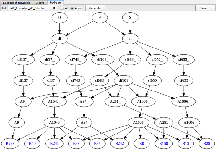This screenshot has height=150, width=216.
Task: Click the blue B242 node
Action: [119, 143]
